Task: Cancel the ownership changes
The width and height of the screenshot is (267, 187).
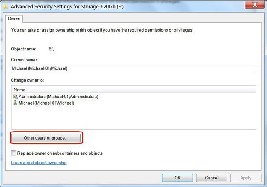Action: (x=211, y=178)
